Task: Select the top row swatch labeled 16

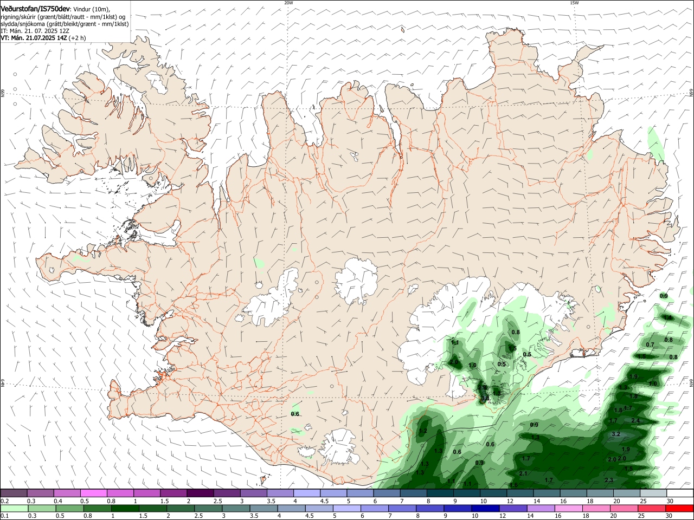Action: tap(572, 493)
